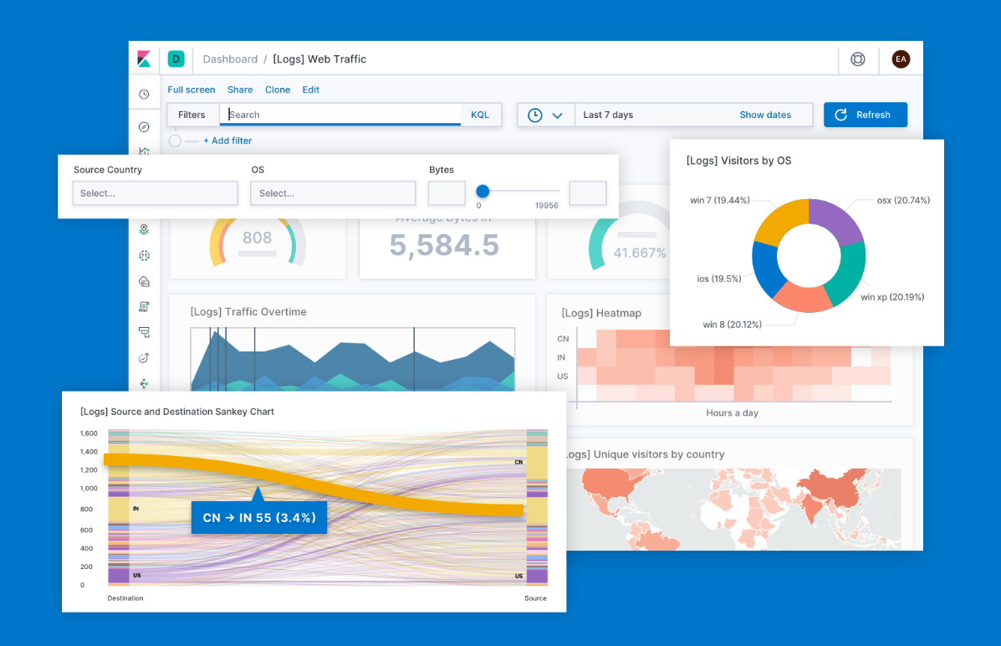This screenshot has width=1001, height=646.
Task: Click the blue ios donut slice
Action: click(x=768, y=269)
